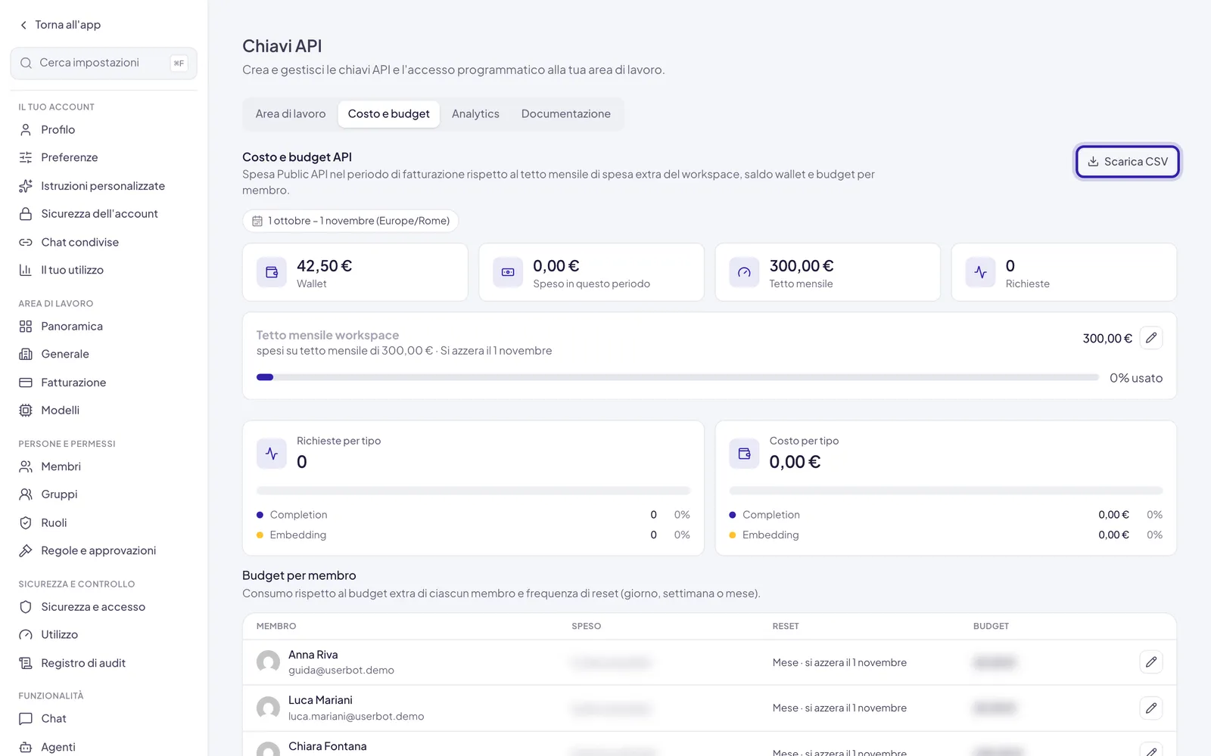Click the Richieste per tipo bar
The width and height of the screenshot is (1211, 756).
pos(473,491)
